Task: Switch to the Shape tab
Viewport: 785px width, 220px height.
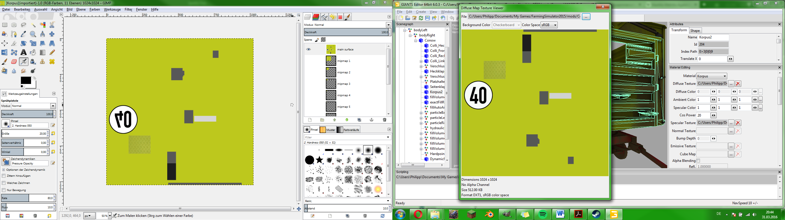Action: [x=695, y=30]
